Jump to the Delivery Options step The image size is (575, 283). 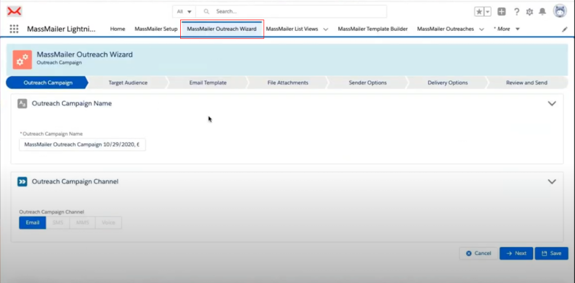coord(448,83)
